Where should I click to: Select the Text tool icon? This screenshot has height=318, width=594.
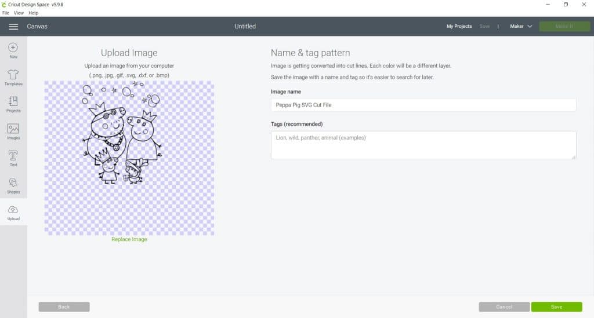click(x=13, y=155)
